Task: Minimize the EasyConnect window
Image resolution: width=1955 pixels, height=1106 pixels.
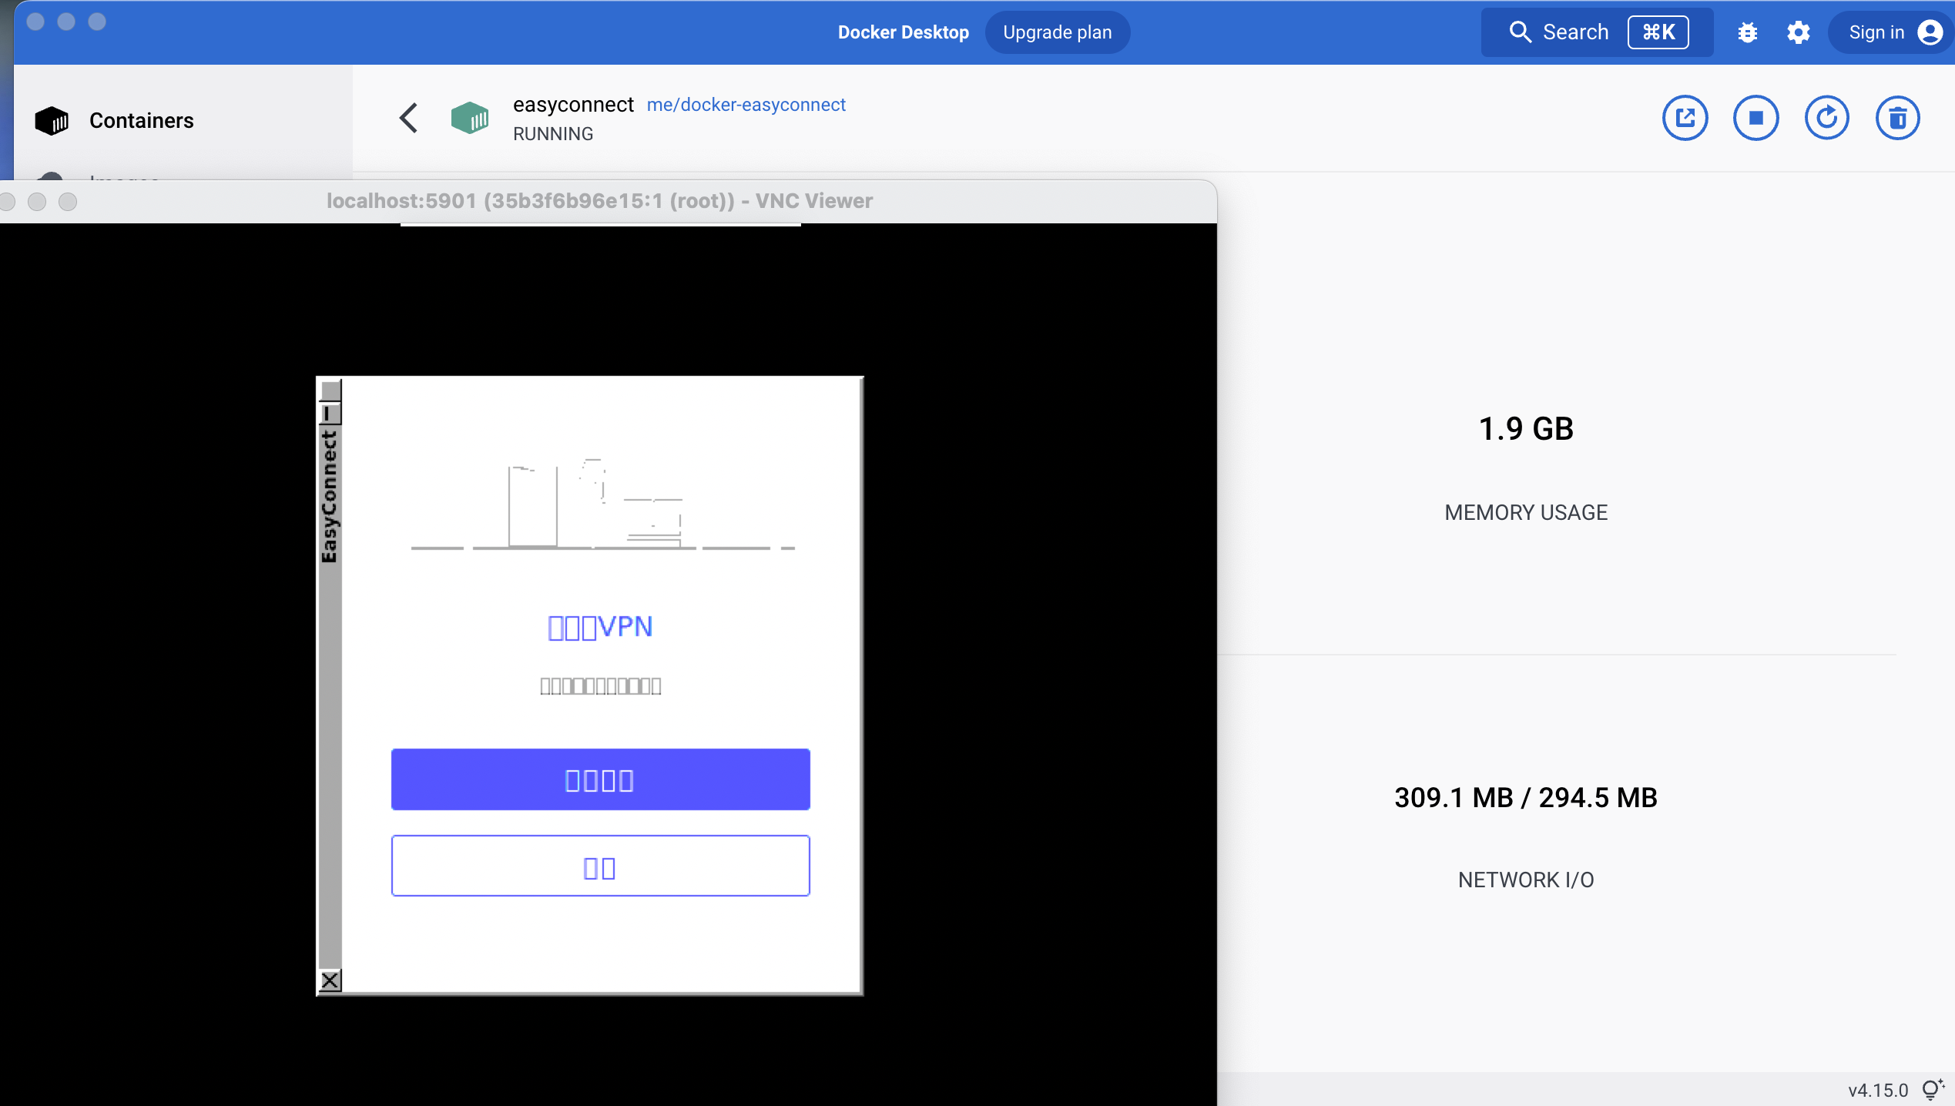Action: click(330, 414)
